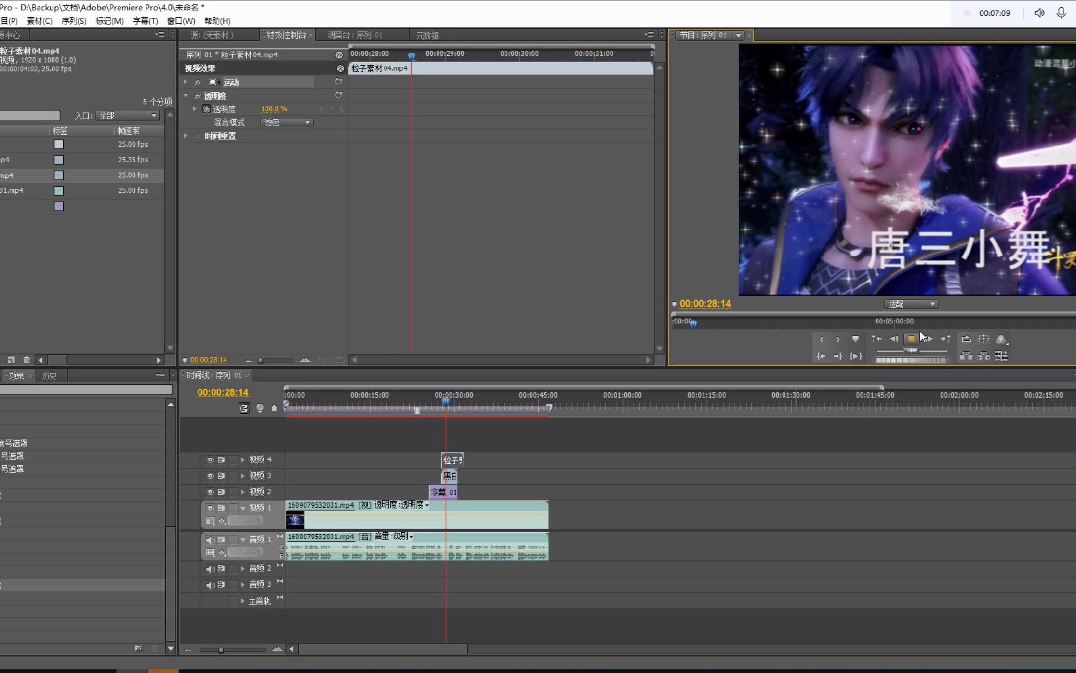Toggle Safe Margins in Program monitor
Viewport: 1076px width, 673px height.
[983, 339]
